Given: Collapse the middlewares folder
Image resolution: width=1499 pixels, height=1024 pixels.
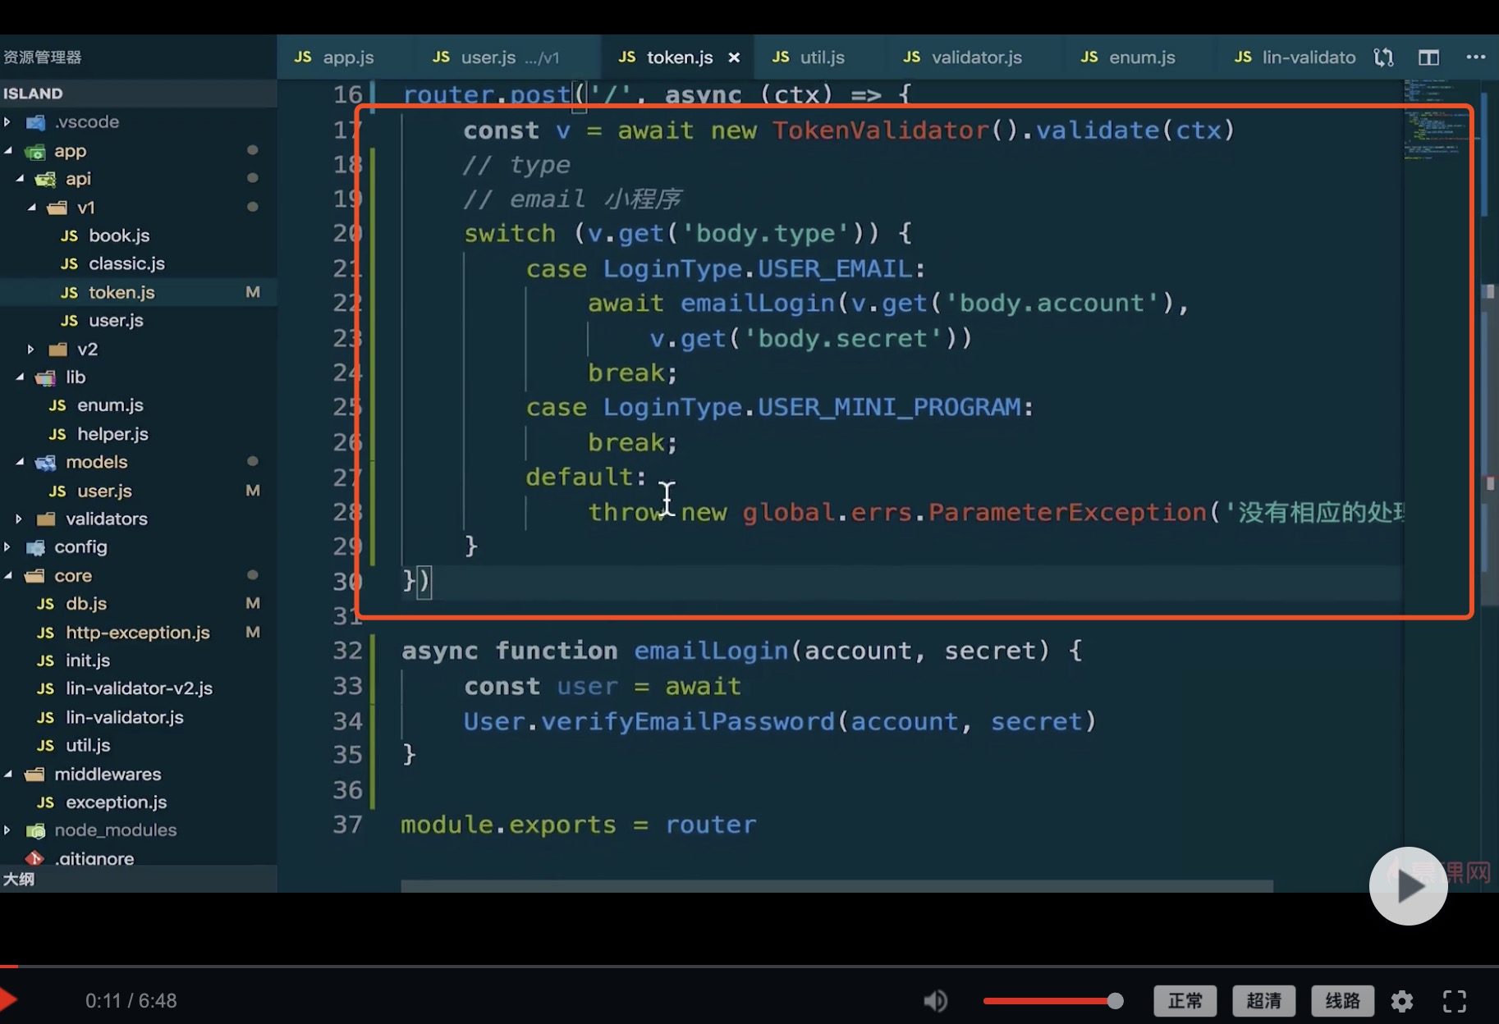Looking at the screenshot, I should point(7,775).
